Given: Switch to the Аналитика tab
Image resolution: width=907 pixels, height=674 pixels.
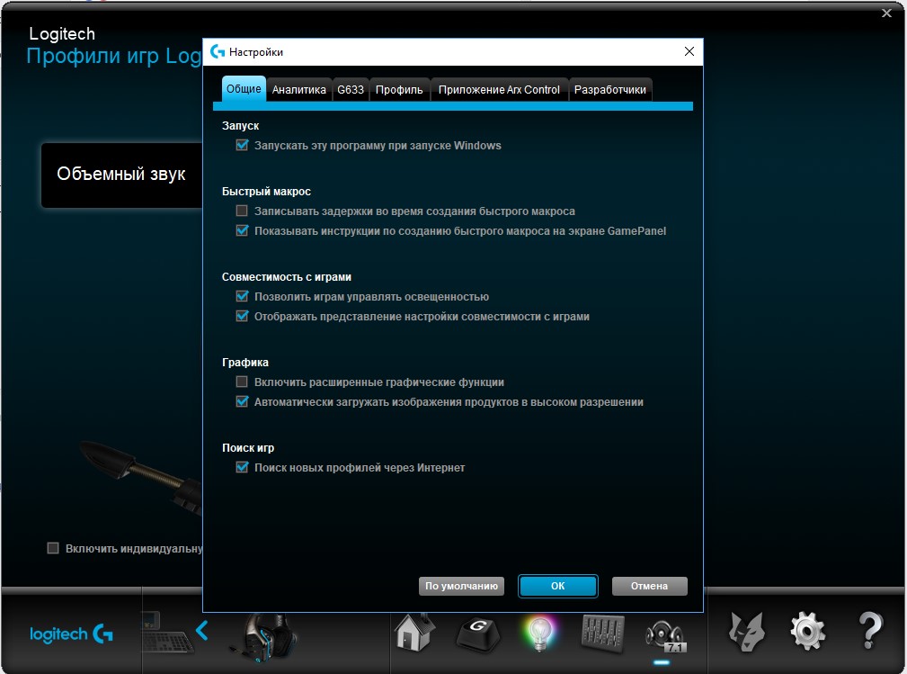Looking at the screenshot, I should 299,90.
